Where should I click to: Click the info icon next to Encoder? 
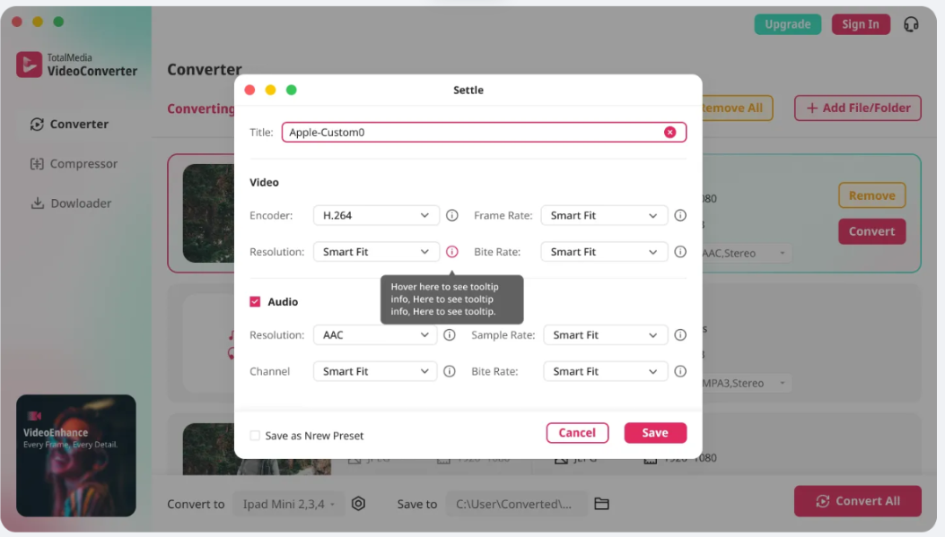(452, 215)
